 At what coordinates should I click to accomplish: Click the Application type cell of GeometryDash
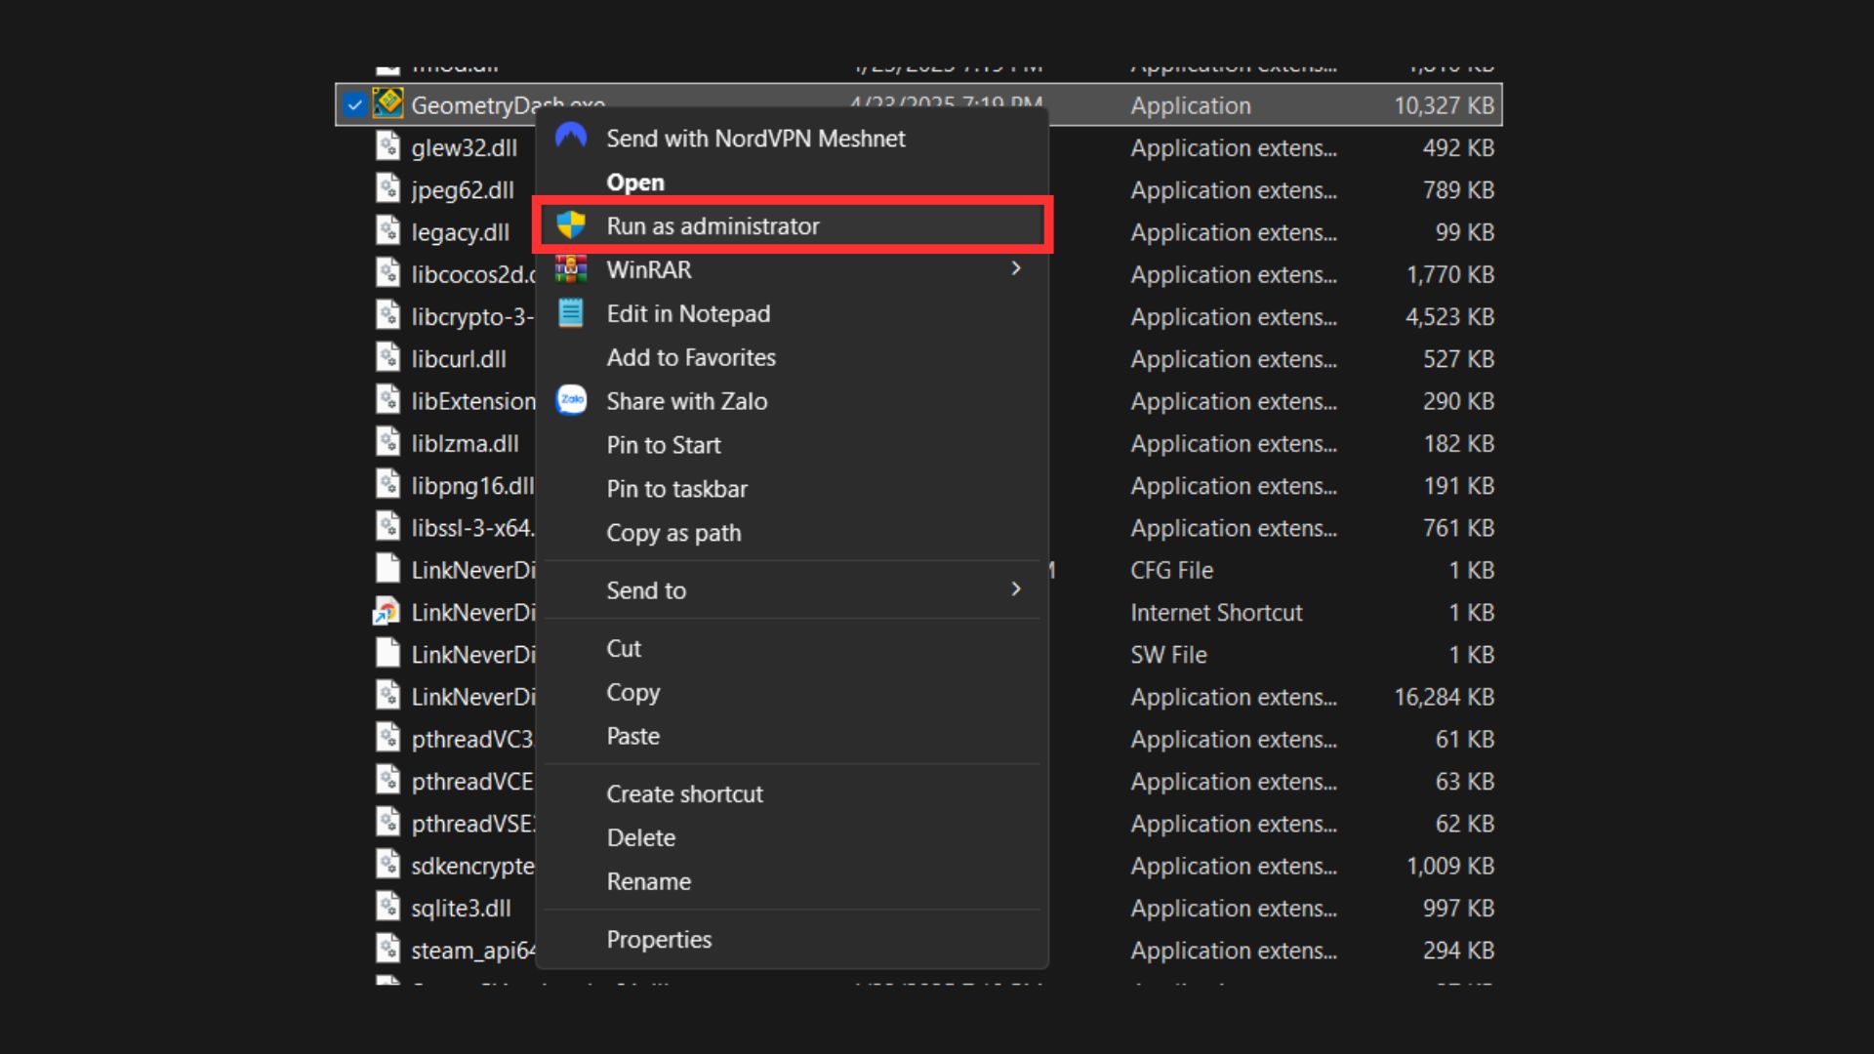(x=1190, y=105)
